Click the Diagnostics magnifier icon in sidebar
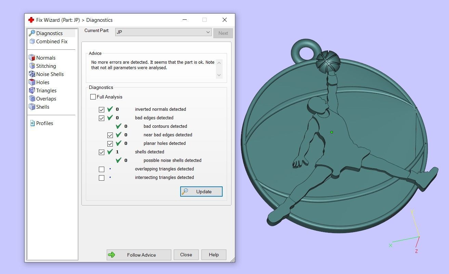This screenshot has width=449, height=274. click(x=32, y=33)
